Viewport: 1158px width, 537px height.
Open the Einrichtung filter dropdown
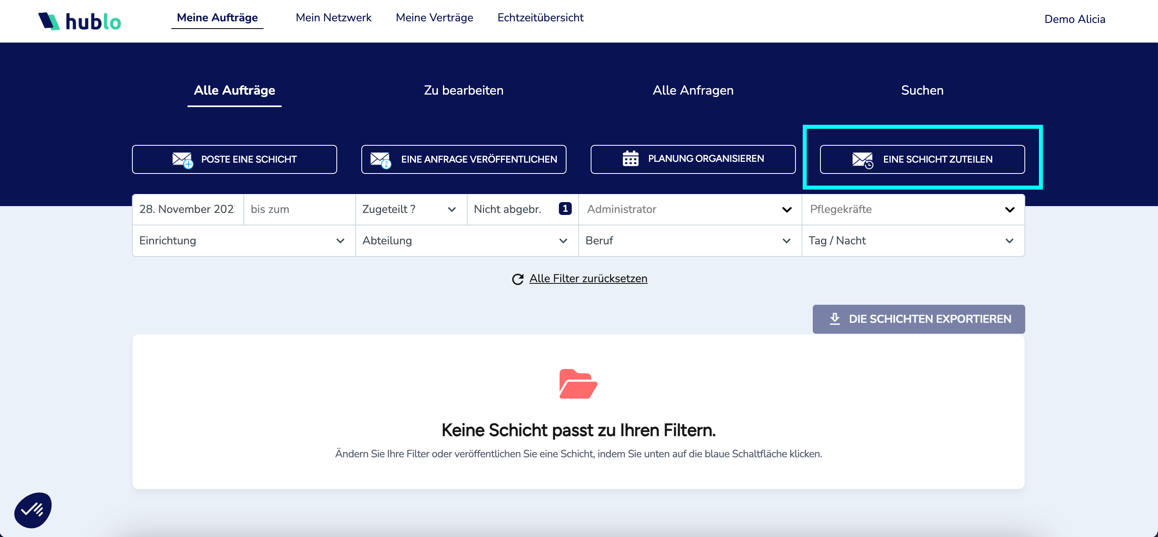[x=243, y=241]
